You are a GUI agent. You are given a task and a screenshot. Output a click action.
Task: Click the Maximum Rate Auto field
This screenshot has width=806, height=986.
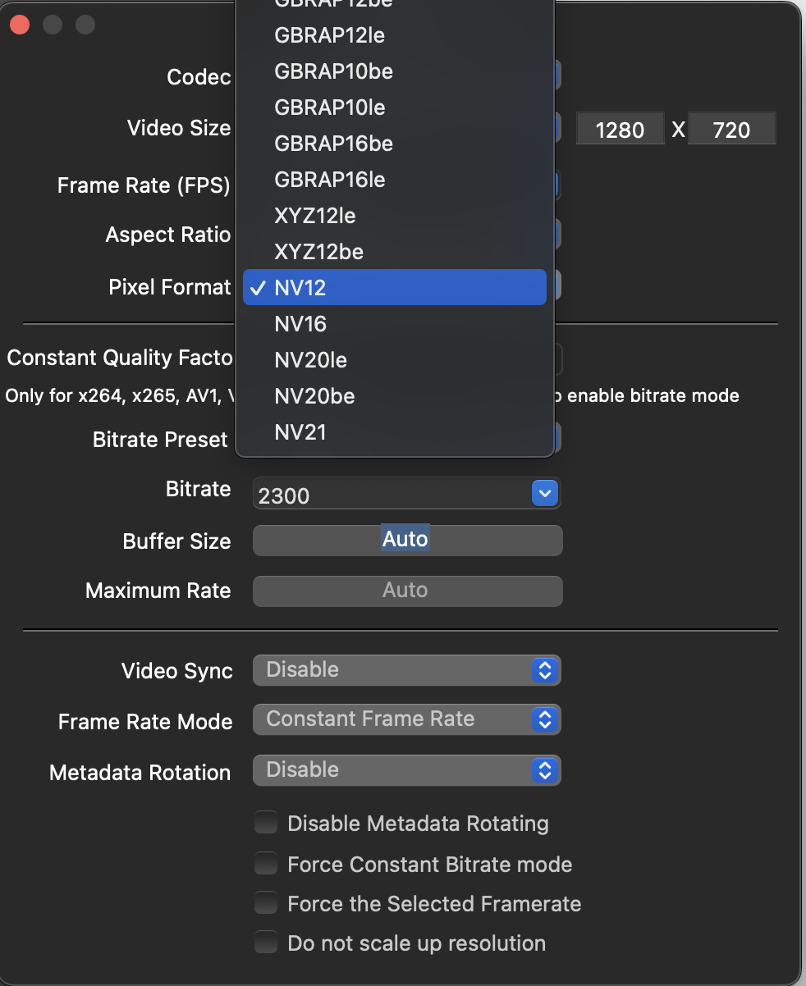click(x=407, y=591)
